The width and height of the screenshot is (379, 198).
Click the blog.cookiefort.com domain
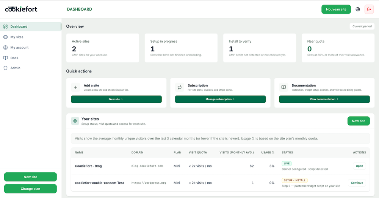[147, 166]
